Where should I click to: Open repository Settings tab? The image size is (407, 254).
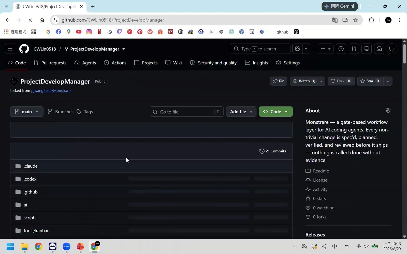tap(288, 63)
